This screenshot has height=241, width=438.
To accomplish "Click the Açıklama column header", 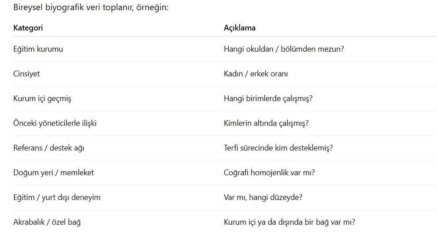I will click(x=240, y=28).
